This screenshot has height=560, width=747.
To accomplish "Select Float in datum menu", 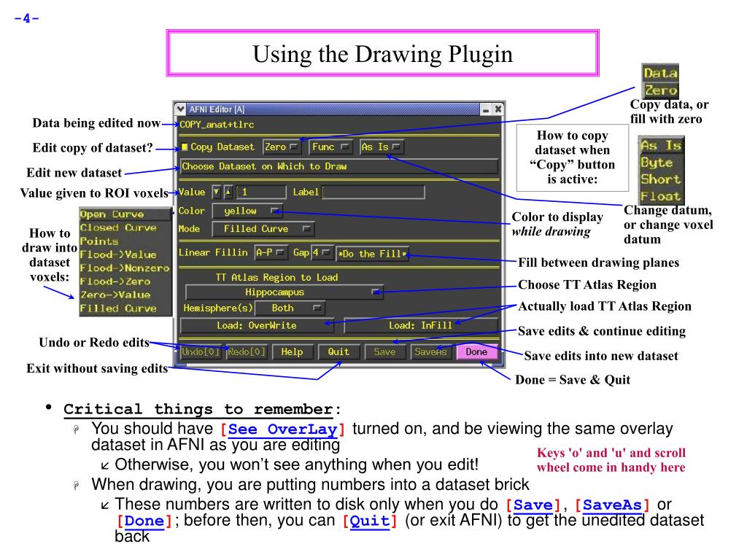I will coord(661,195).
